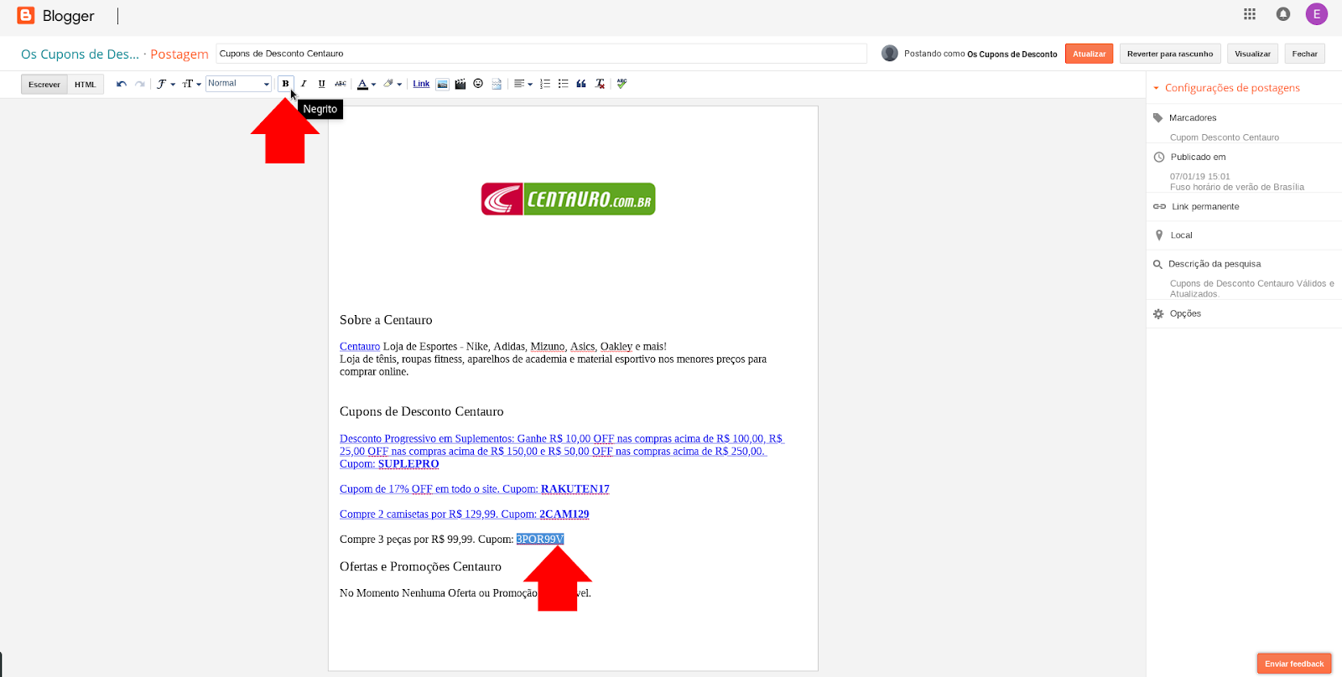This screenshot has width=1342, height=677.
Task: Click the Postagem breadcrumb label
Action: click(179, 54)
